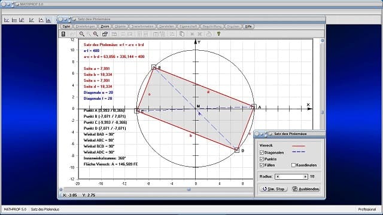Click the copy pages toolbar icon

pyautogui.click(x=182, y=34)
